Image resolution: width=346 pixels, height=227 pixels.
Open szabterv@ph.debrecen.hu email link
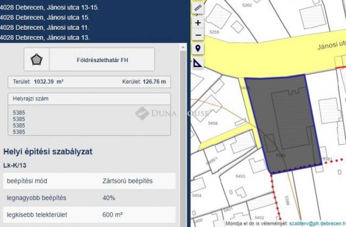click(x=317, y=223)
